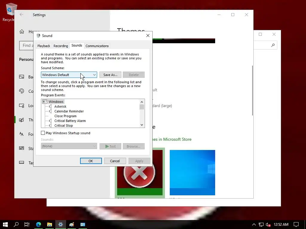Open Themes via its brush icon
The width and height of the screenshot is (306, 229).
point(22,120)
